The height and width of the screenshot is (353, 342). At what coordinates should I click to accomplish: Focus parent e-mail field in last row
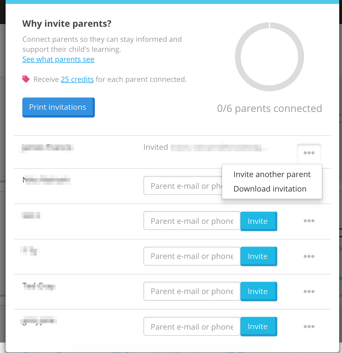[192, 326]
